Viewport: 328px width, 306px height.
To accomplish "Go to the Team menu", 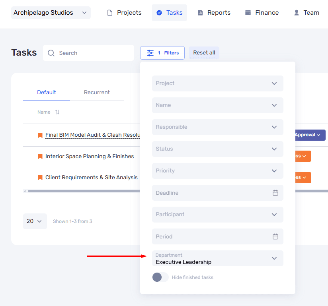I will click(307, 13).
